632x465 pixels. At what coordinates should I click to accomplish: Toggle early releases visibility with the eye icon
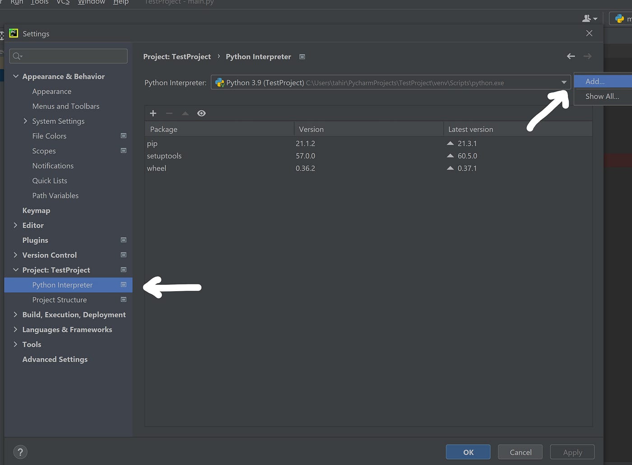tap(201, 113)
